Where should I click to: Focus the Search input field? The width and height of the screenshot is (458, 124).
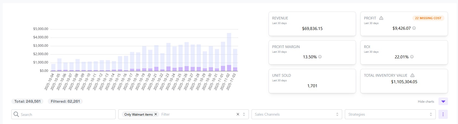(x=63, y=114)
